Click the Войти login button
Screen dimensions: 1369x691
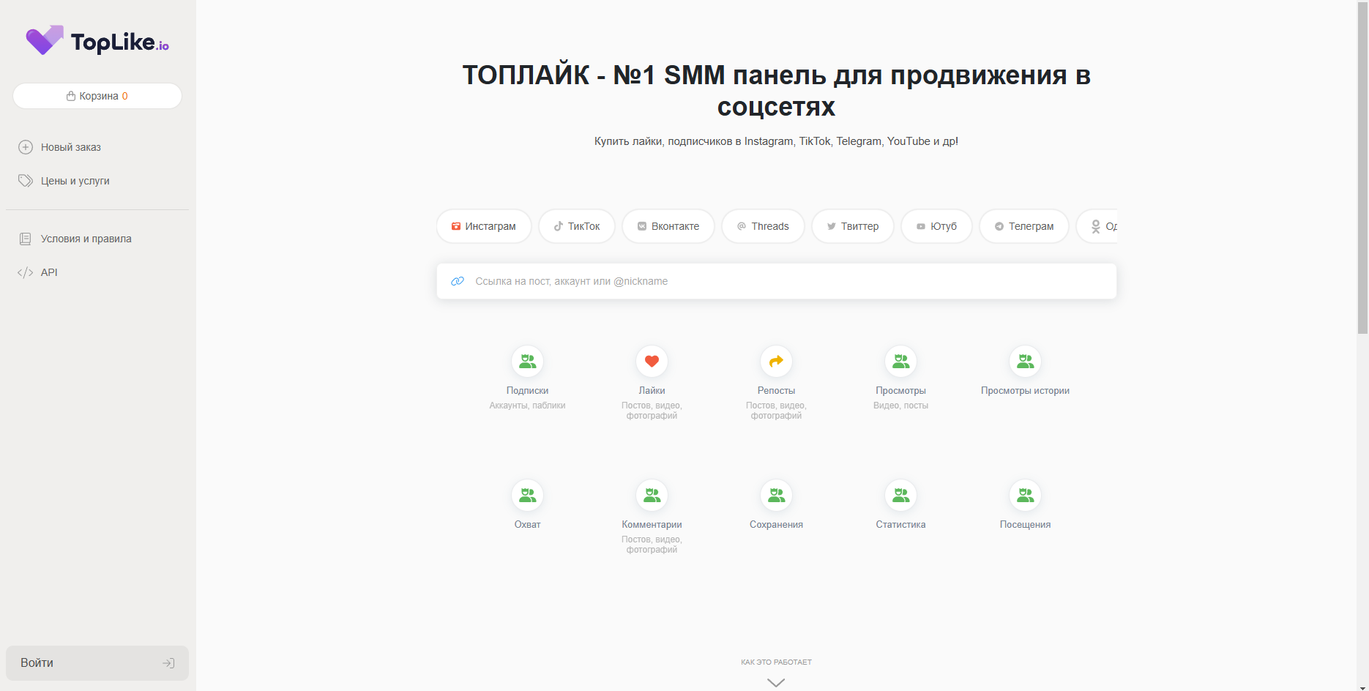97,663
